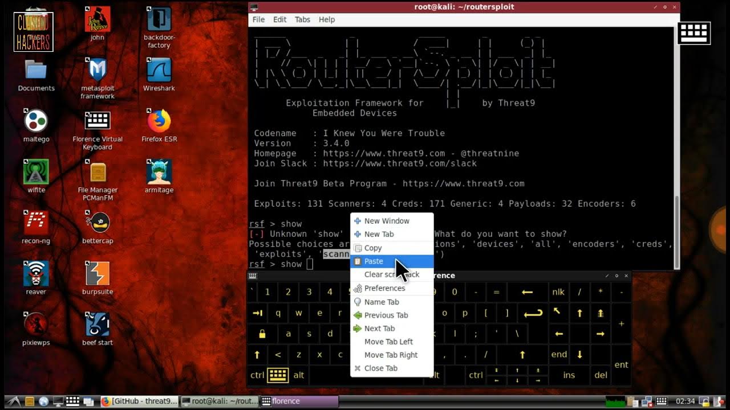The image size is (730, 410).
Task: Click the Florence keyboard tray icon near the clock
Action: pos(661,401)
